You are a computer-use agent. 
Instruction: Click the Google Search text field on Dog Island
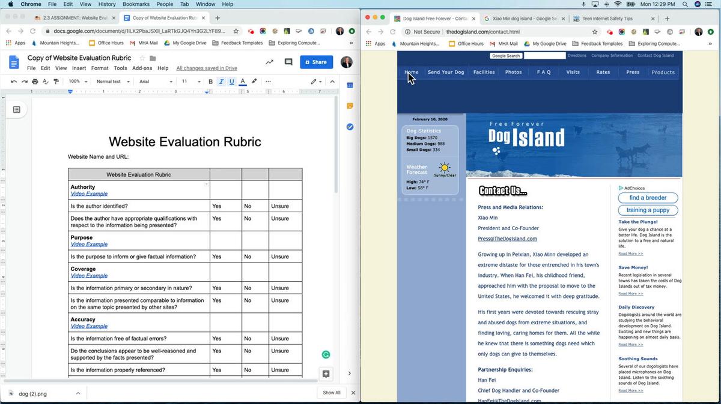[x=544, y=56]
